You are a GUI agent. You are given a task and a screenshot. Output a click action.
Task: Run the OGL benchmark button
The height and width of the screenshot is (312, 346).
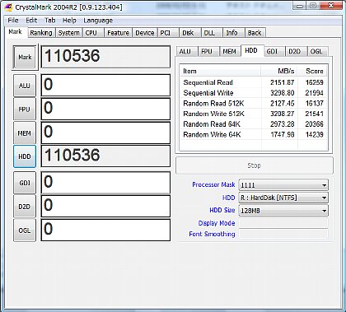[25, 231]
